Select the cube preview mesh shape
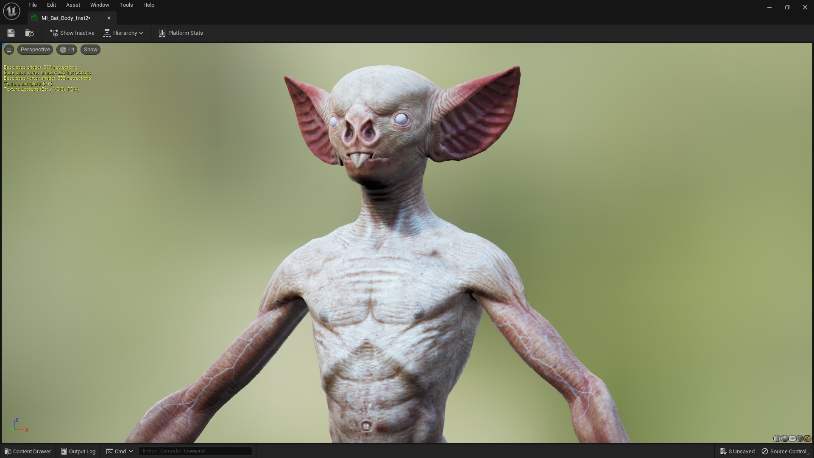Image resolution: width=814 pixels, height=458 pixels. (800, 438)
